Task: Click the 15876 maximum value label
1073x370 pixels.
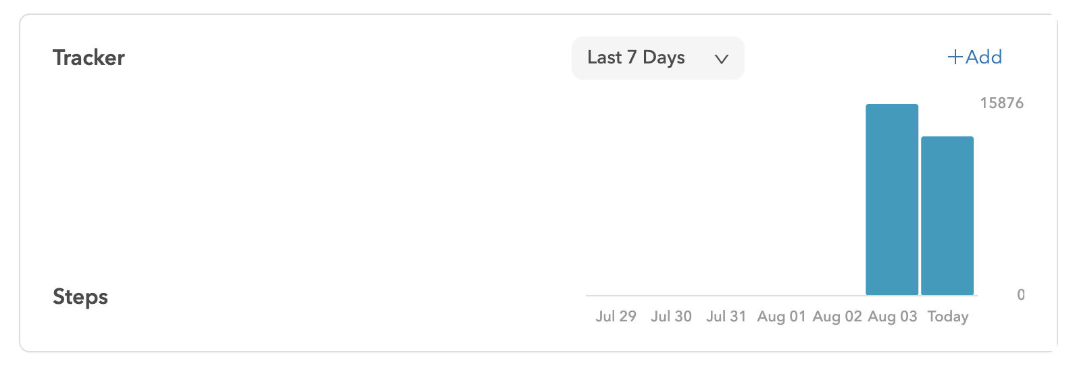Action: pos(1002,103)
